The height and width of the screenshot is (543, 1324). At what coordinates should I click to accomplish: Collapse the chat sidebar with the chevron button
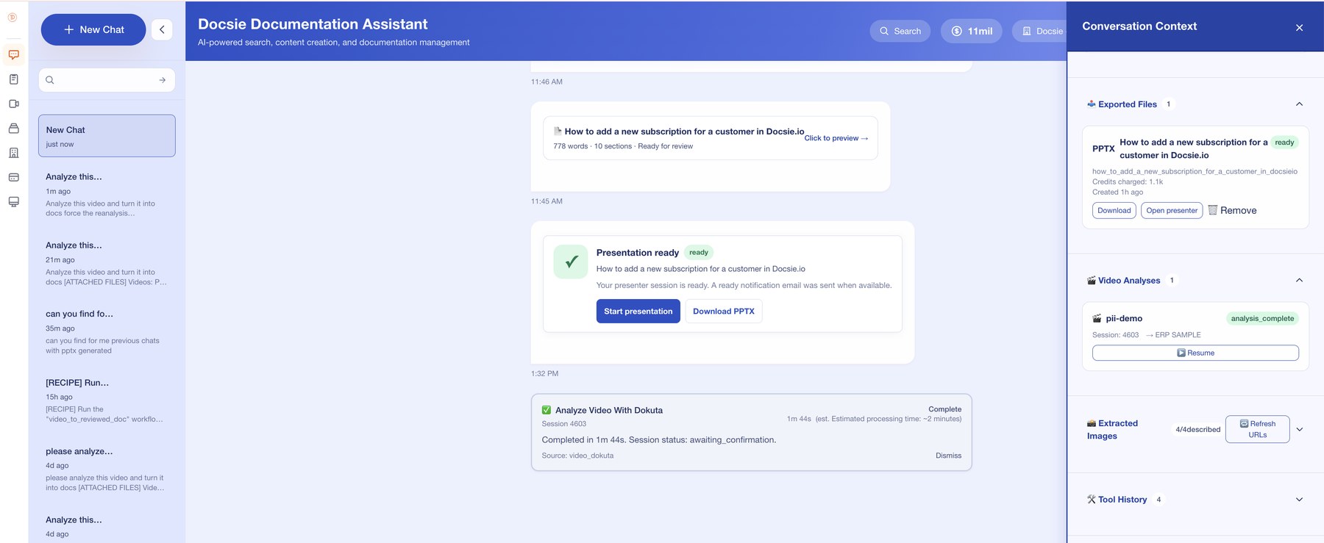point(162,29)
